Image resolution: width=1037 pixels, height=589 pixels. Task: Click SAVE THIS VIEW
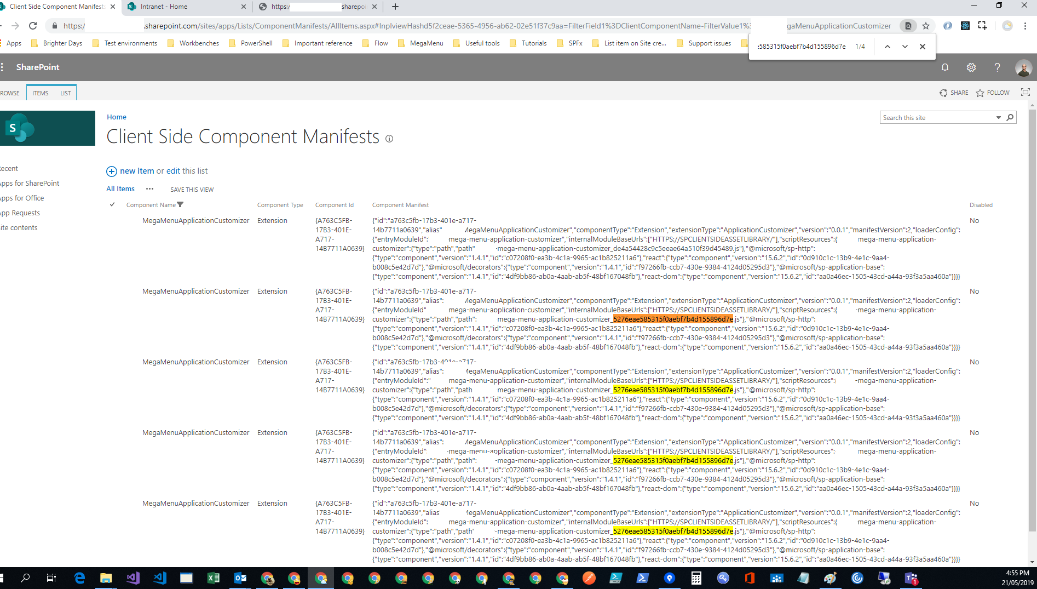(x=192, y=190)
